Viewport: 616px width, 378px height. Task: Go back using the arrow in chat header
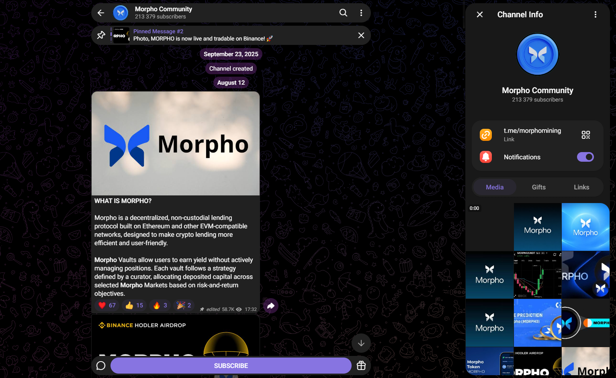(101, 13)
